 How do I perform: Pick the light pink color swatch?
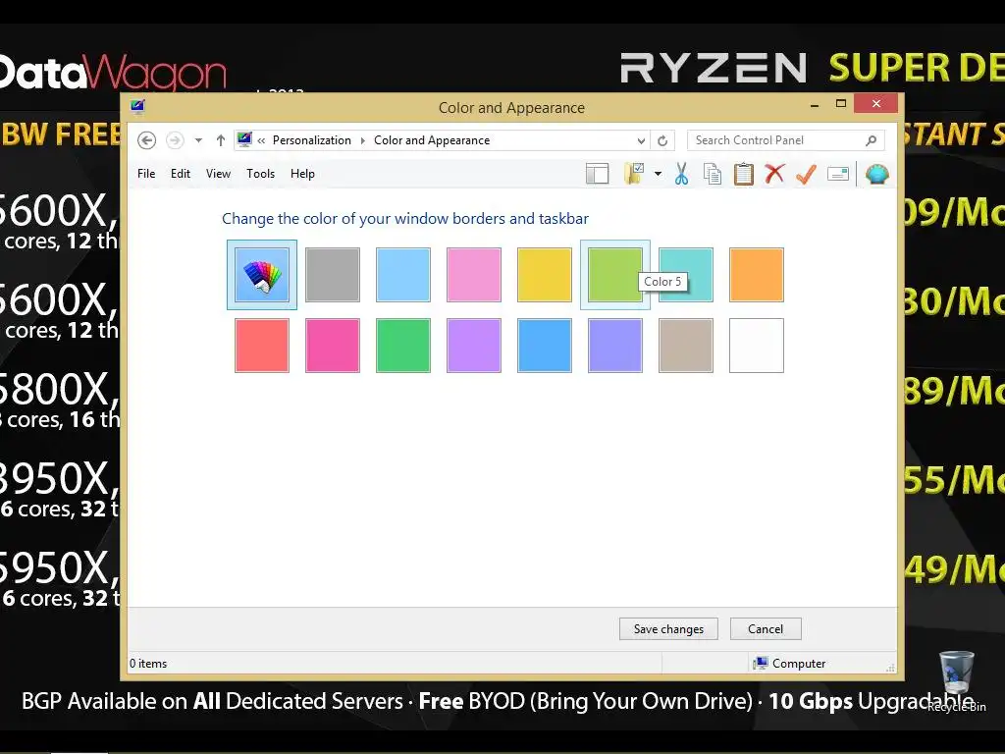(474, 275)
